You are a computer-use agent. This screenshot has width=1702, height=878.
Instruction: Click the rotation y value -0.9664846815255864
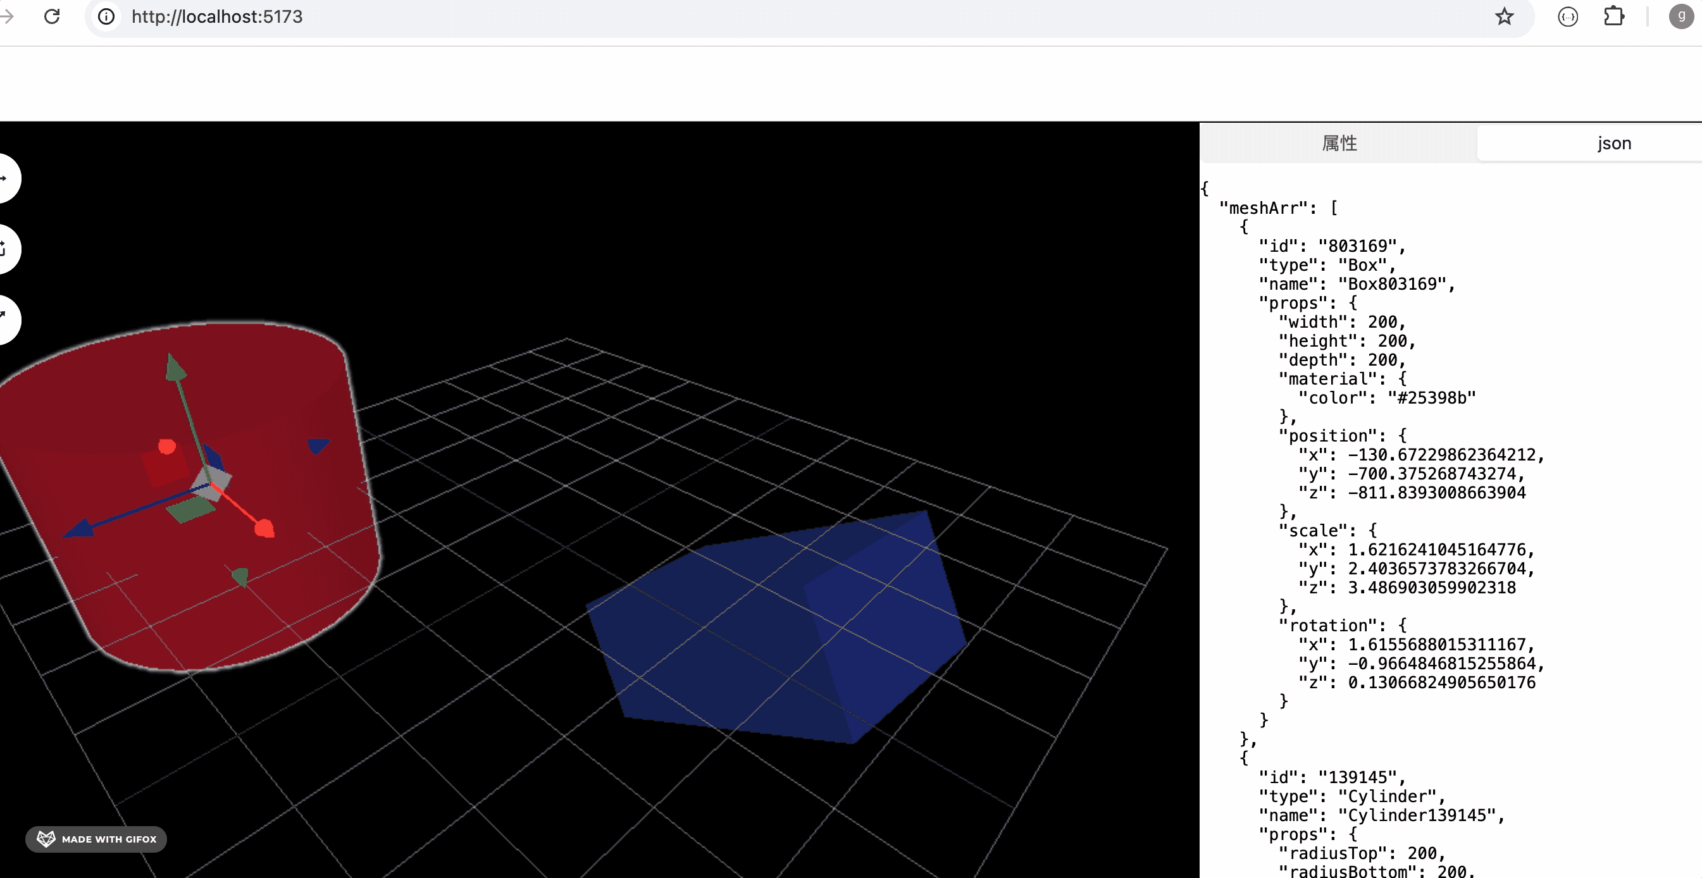pos(1441,664)
